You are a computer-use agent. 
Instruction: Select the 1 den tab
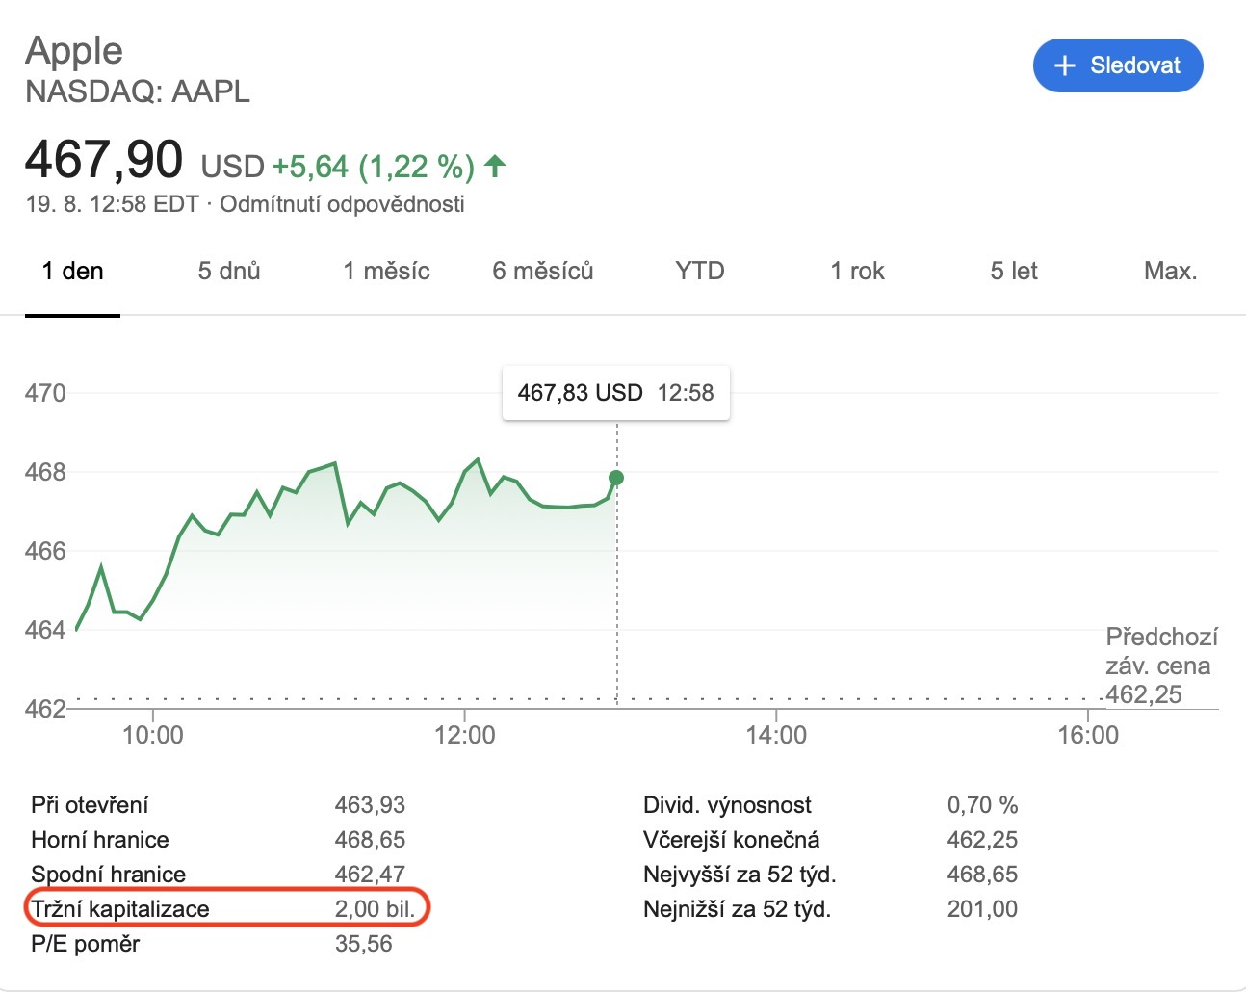pos(72,272)
